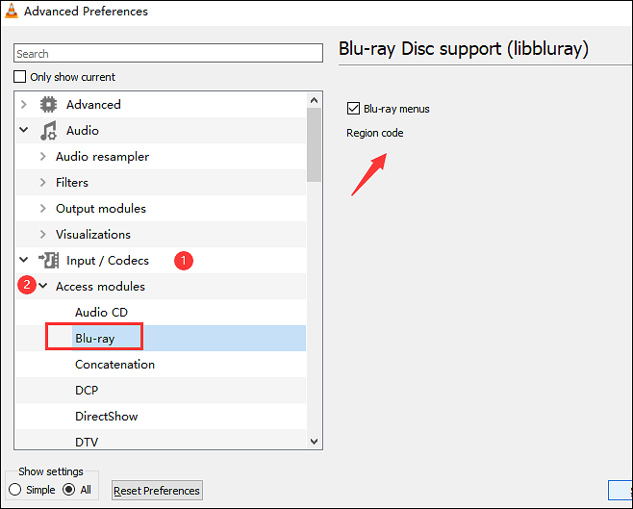Click the tree scrollbar down arrow

pyautogui.click(x=314, y=442)
